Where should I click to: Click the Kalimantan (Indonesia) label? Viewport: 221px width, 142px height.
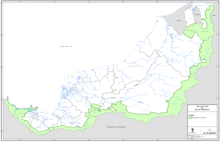point(116,127)
